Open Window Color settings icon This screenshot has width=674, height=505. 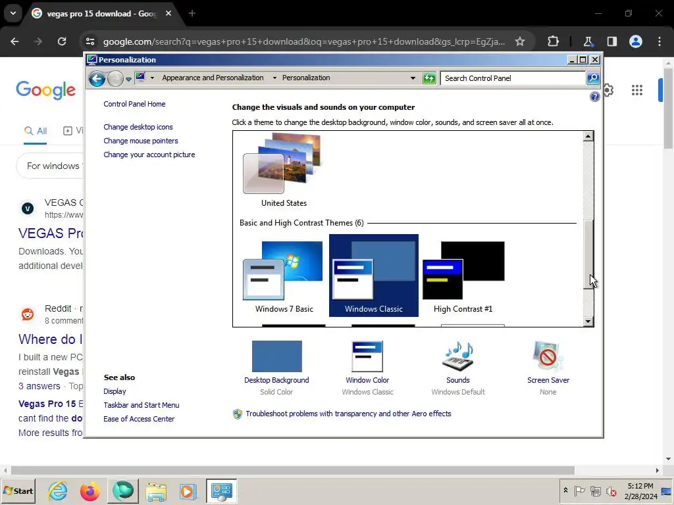(367, 356)
